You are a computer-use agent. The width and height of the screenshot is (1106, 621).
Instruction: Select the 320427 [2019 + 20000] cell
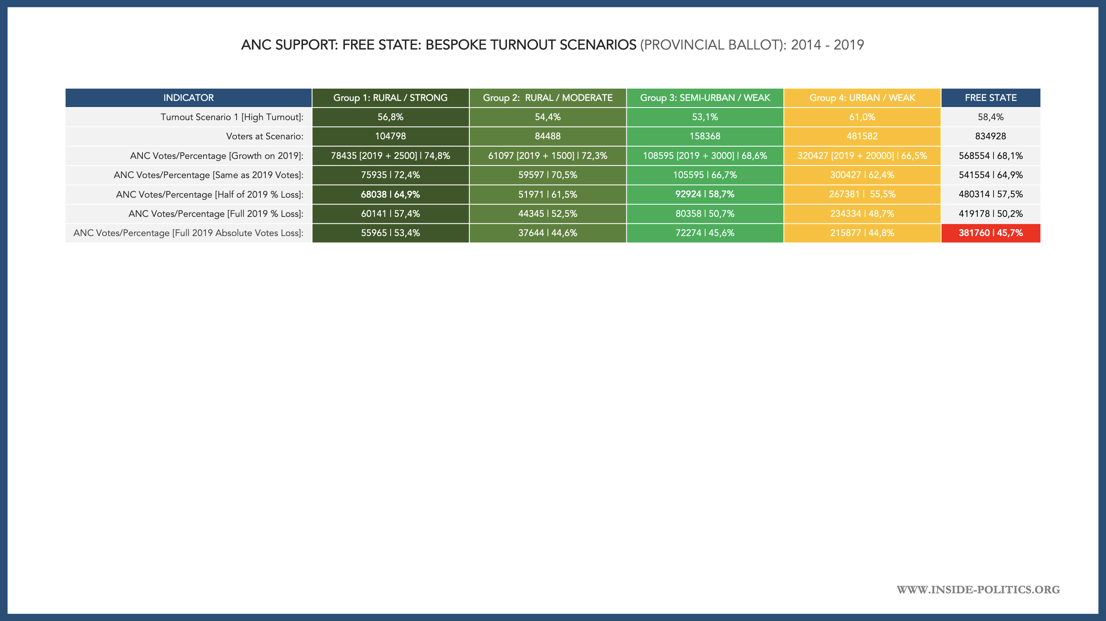(x=862, y=156)
